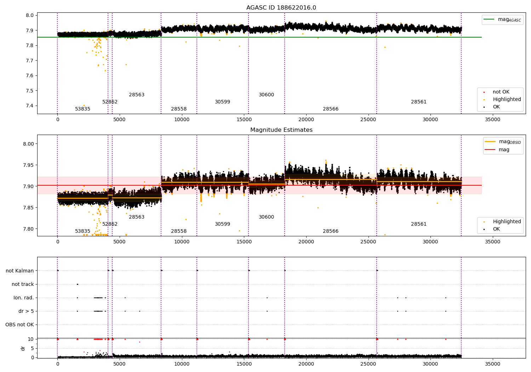
Task: Click obsid label 30600 in the top plot
Action: [266, 95]
